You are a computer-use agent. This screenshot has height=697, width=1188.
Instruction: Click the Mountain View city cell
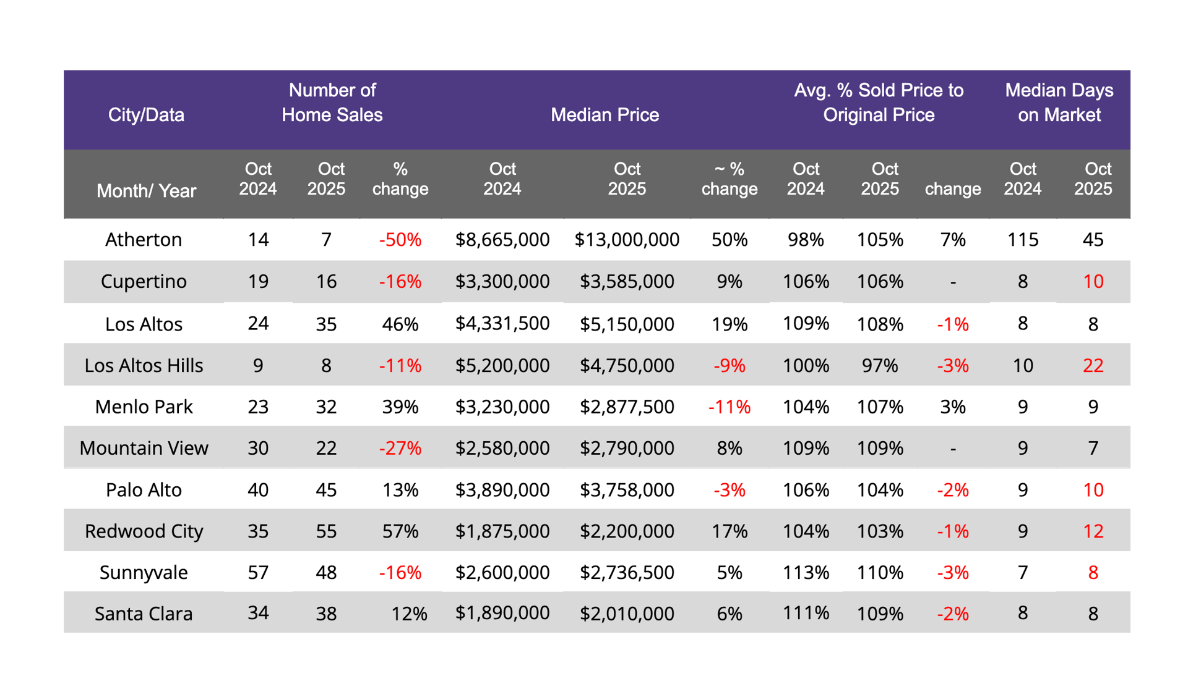pos(144,448)
